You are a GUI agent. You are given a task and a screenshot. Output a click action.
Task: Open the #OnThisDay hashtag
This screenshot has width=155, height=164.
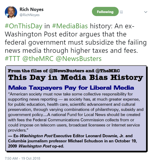23,26
